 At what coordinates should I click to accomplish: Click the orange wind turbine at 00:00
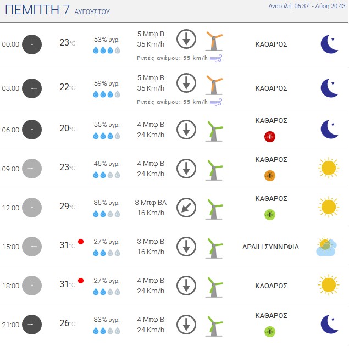(214, 41)
